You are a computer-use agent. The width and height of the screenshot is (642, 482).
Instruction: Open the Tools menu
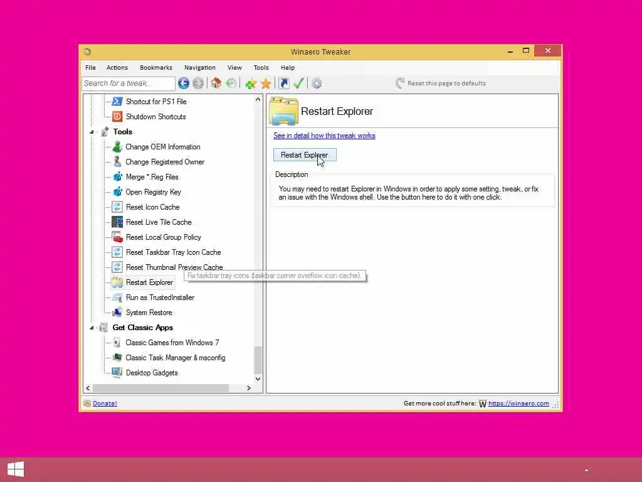click(261, 68)
